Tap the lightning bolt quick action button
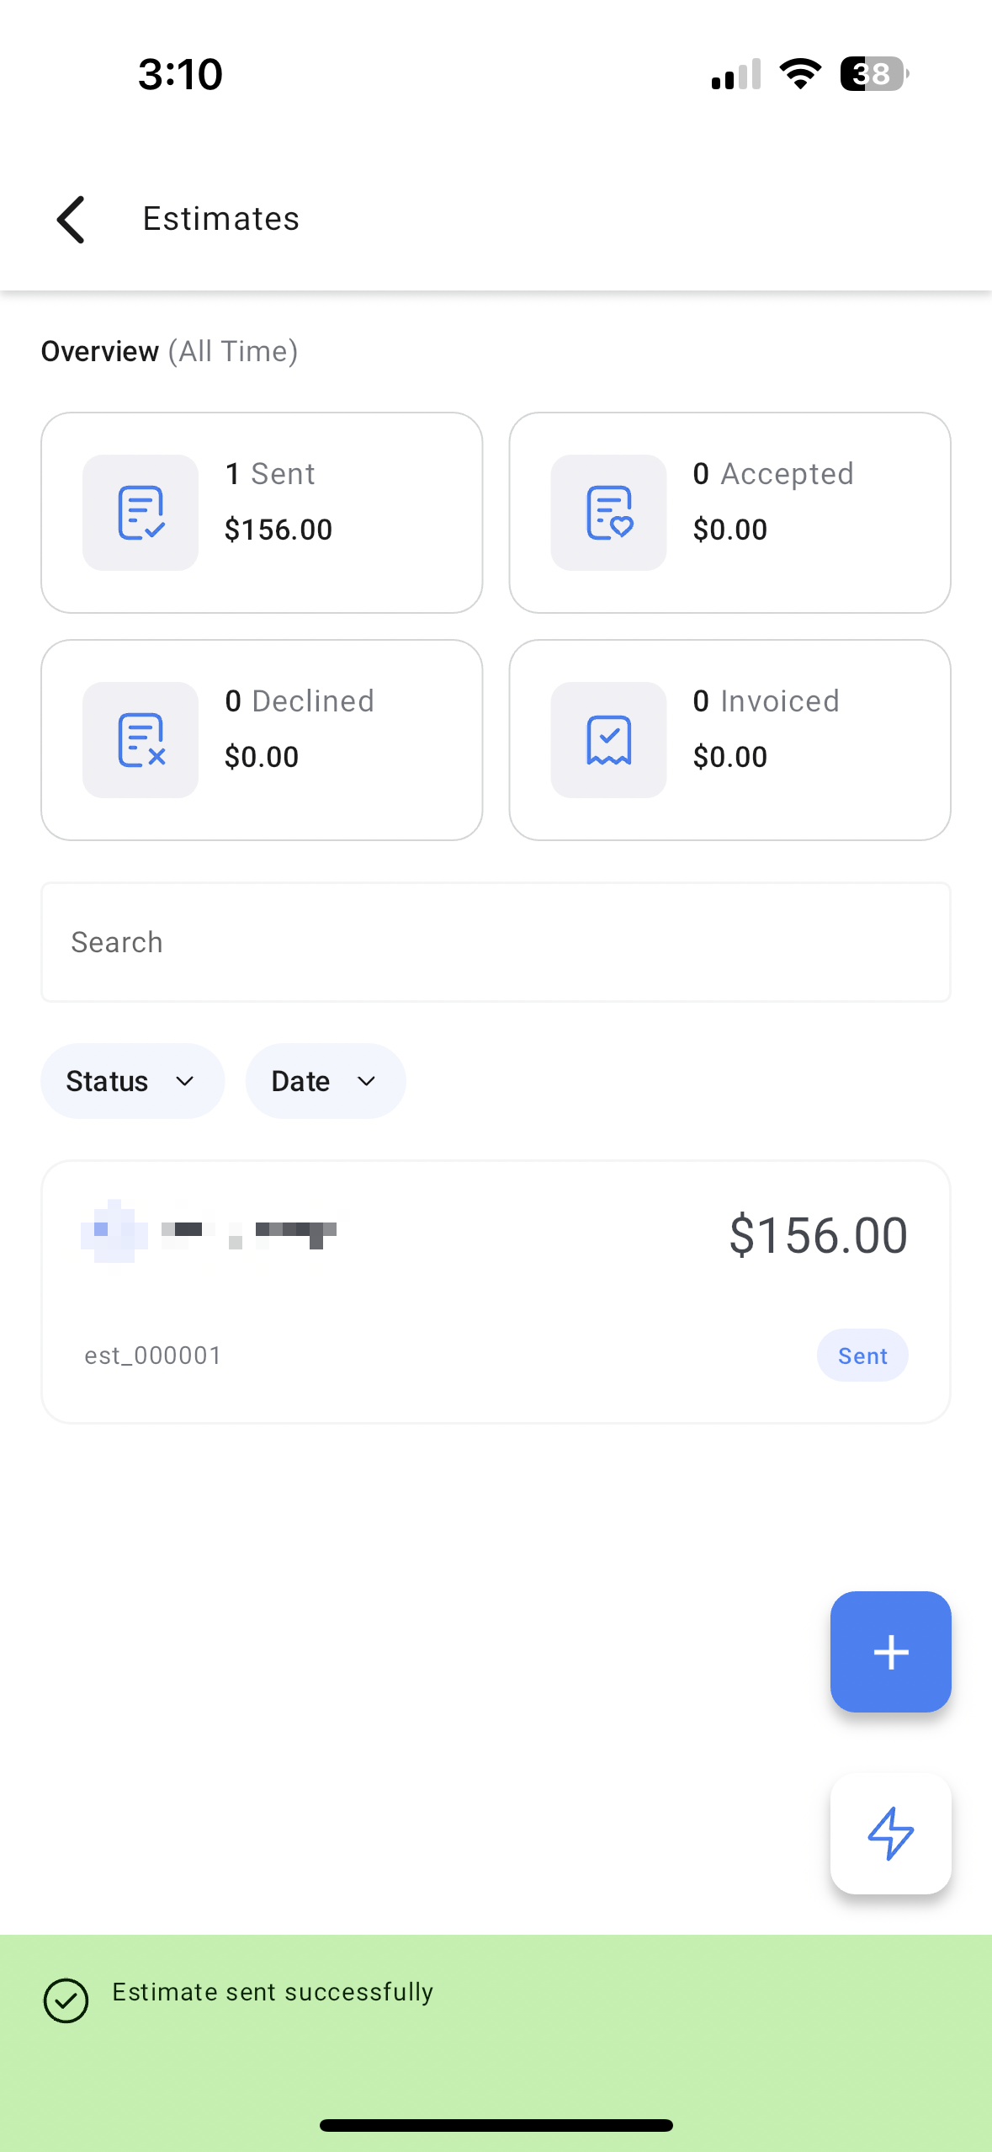The height and width of the screenshot is (2152, 992). click(x=890, y=1833)
